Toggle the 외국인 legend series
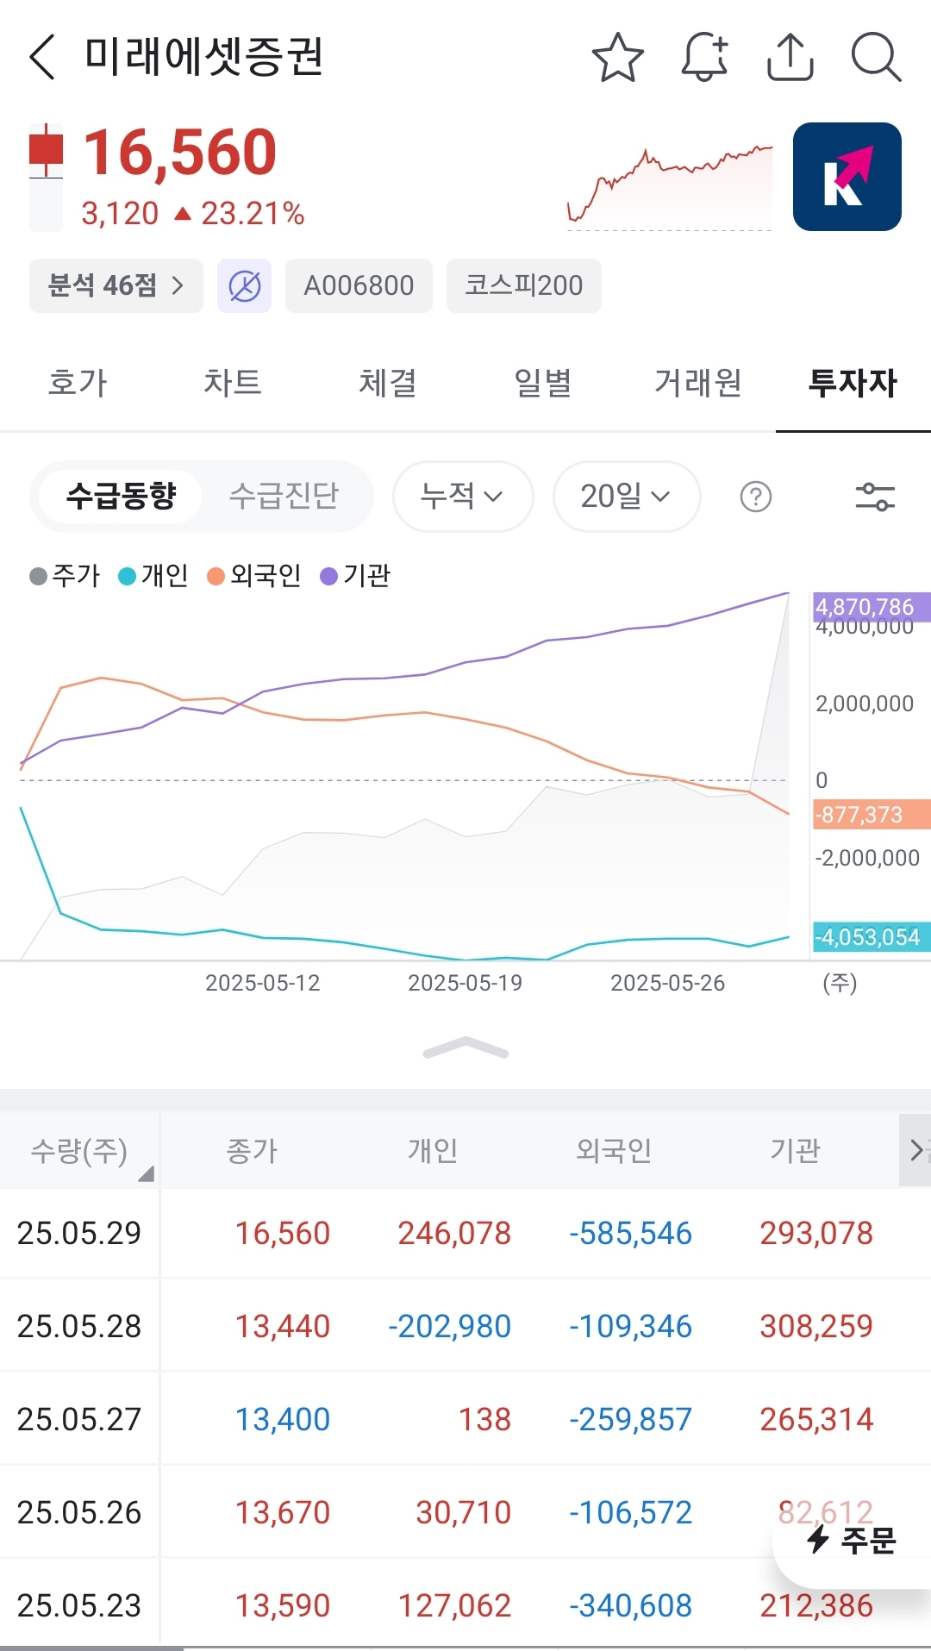Screen dimensions: 931x1651 coord(254,575)
